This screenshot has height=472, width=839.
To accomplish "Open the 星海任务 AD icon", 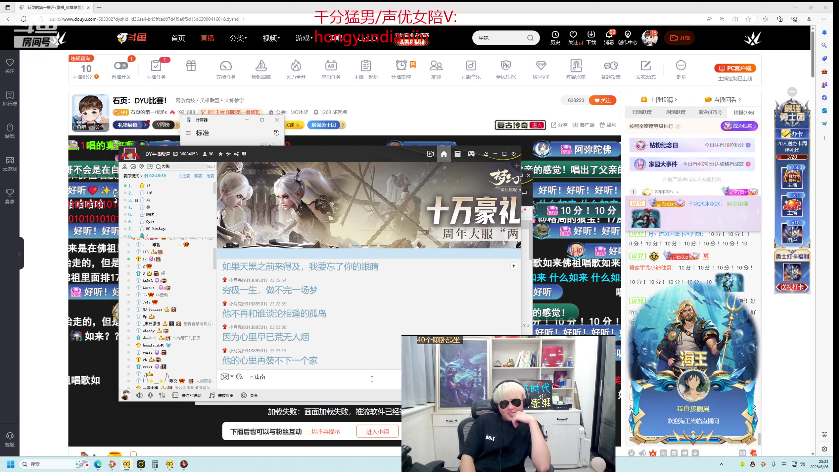I will point(331,66).
